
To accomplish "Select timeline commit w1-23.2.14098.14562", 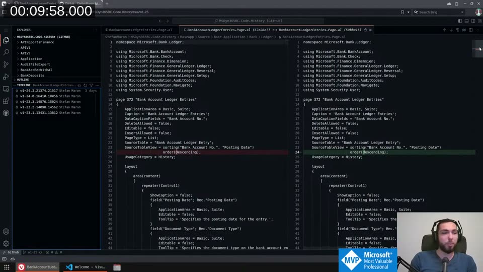I will (x=56, y=107).
